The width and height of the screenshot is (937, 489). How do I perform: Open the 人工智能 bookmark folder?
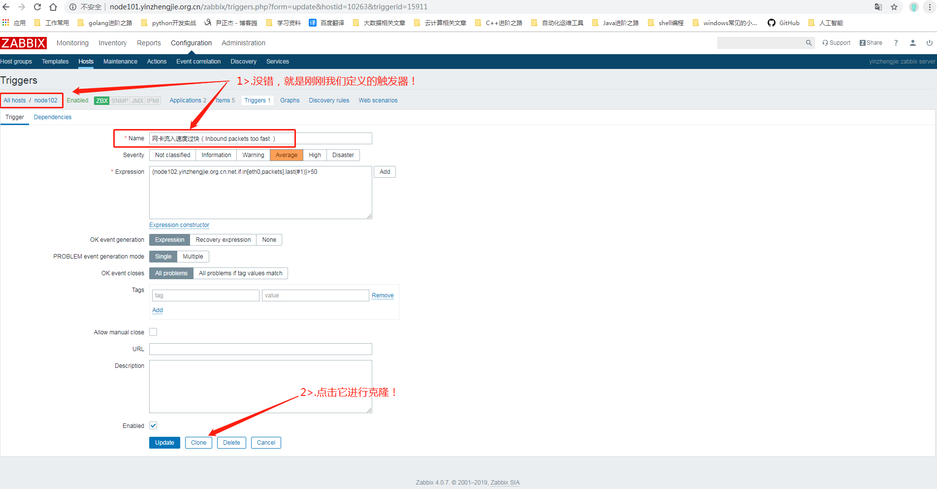point(826,23)
